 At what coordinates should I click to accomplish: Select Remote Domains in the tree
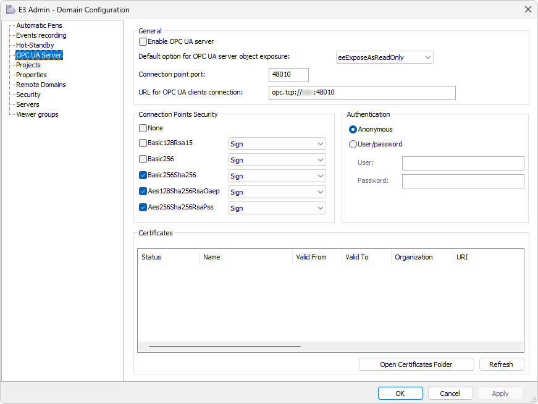(x=41, y=85)
